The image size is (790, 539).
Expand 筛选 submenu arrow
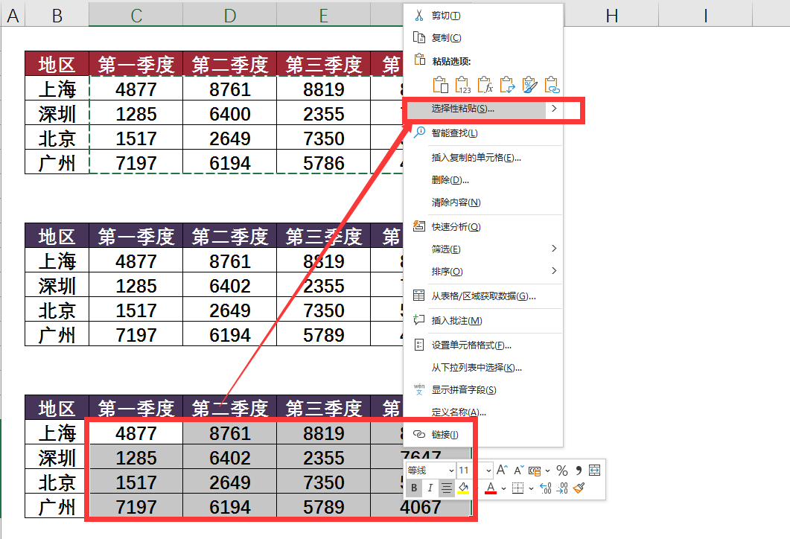pyautogui.click(x=554, y=249)
